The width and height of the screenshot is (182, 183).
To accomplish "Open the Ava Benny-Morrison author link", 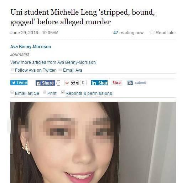I will tap(31, 47).
